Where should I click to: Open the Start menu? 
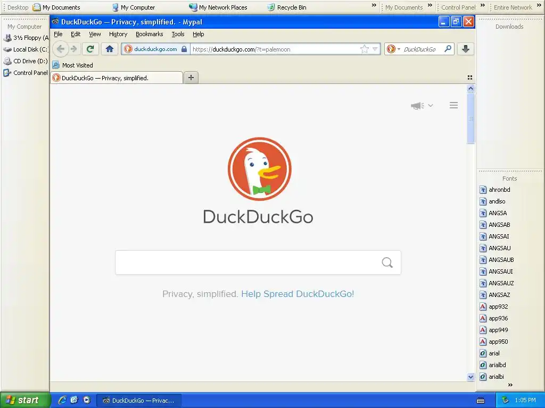[x=25, y=400]
